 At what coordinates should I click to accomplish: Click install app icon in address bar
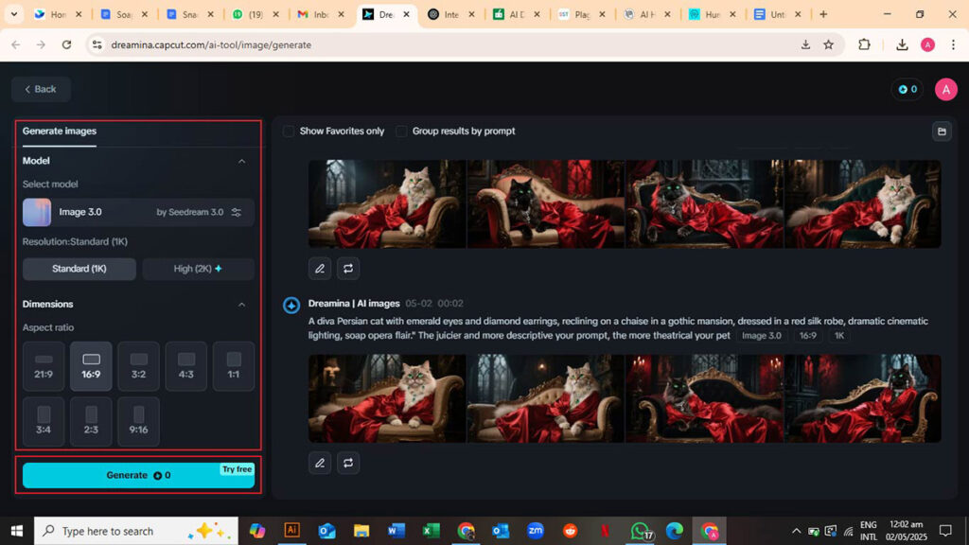[805, 44]
